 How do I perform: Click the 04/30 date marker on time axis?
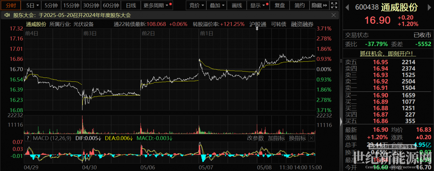[89, 167]
